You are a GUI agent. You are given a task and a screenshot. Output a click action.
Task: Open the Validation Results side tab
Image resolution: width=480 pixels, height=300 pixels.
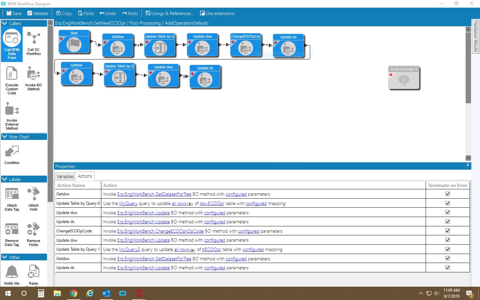coord(476,37)
